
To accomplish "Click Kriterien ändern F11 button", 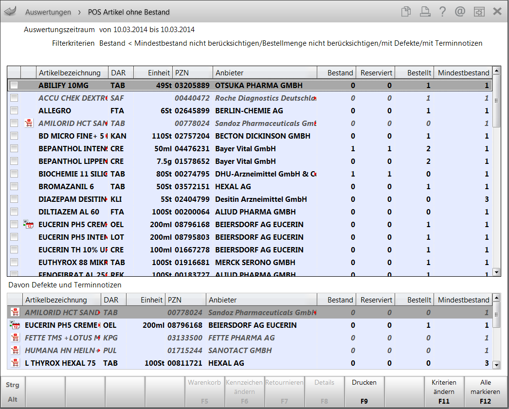I will (x=444, y=391).
